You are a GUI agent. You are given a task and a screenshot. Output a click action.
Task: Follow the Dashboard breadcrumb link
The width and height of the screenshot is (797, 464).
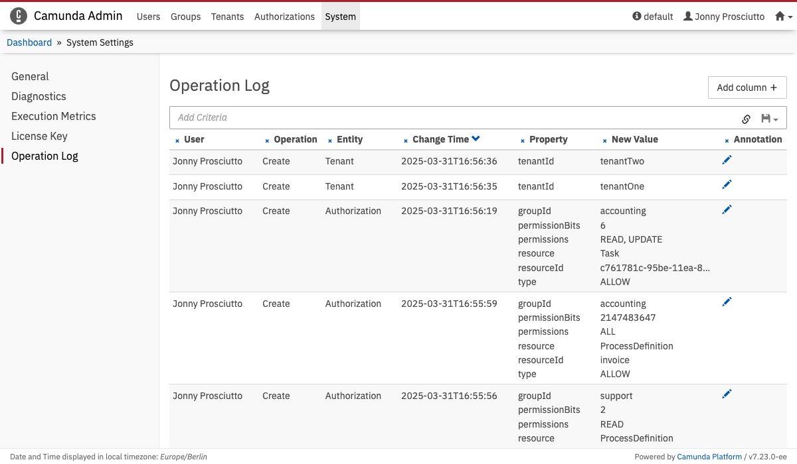pyautogui.click(x=29, y=42)
